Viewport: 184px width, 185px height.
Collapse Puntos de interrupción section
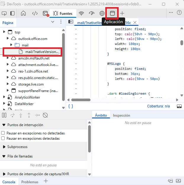click(4, 125)
